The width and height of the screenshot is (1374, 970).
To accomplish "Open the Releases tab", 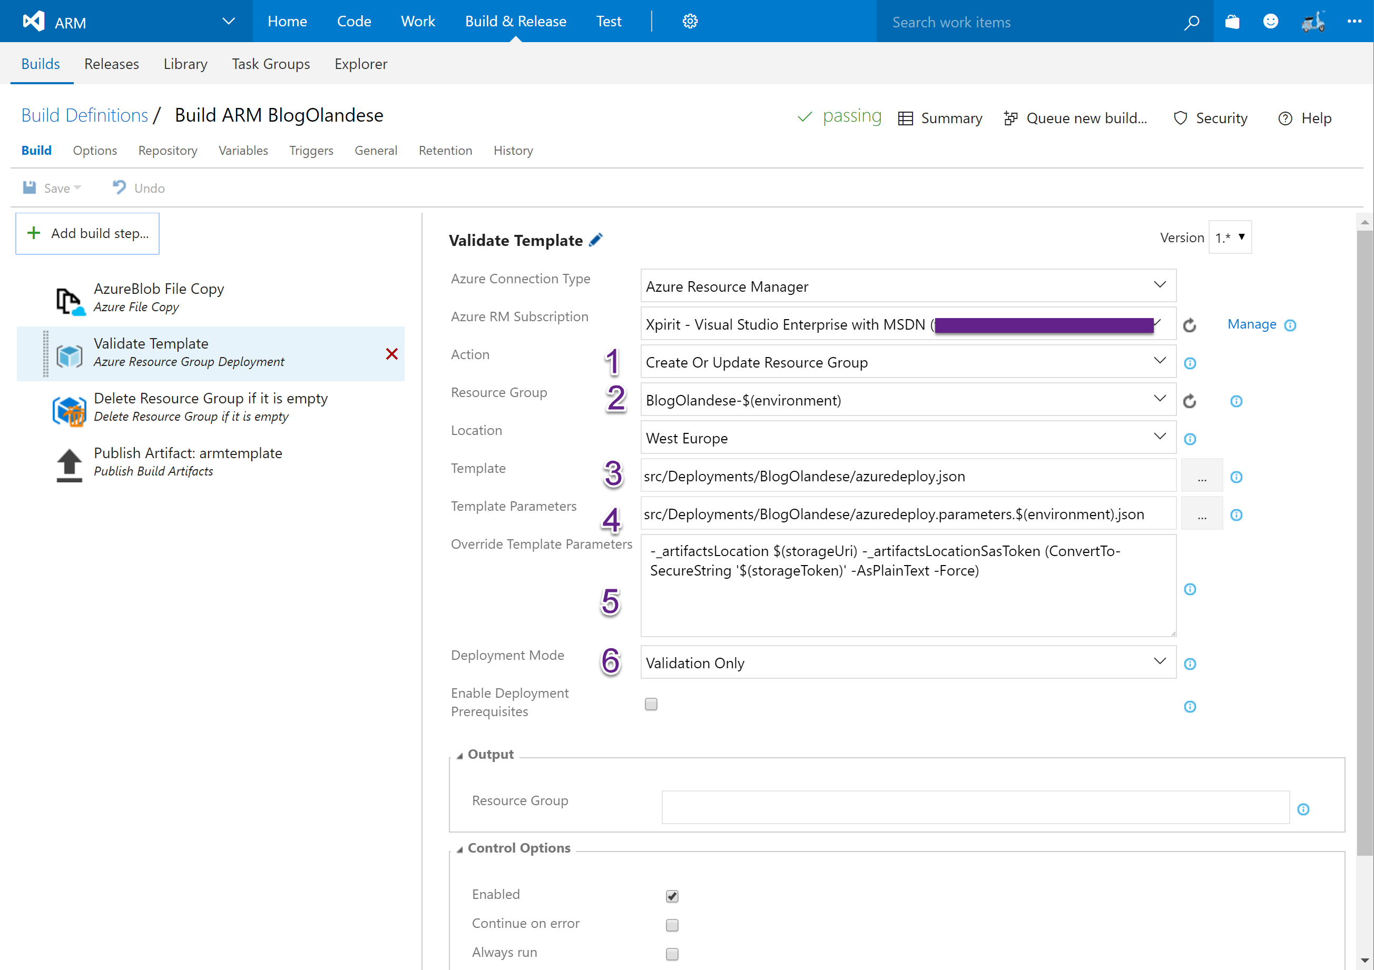I will click(111, 64).
